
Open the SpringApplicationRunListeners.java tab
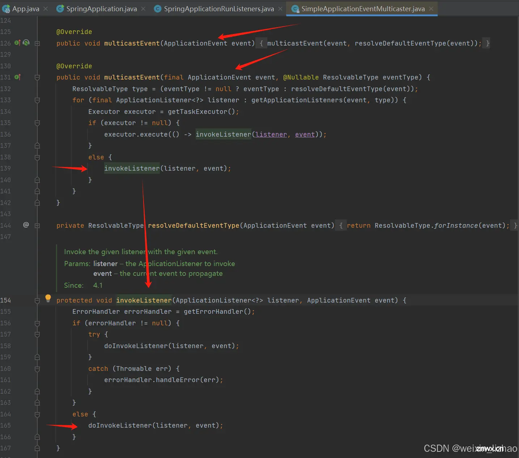[x=218, y=9]
